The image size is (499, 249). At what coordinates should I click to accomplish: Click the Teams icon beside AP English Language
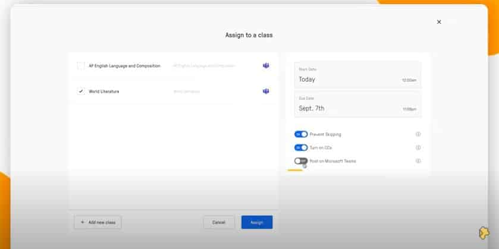pyautogui.click(x=266, y=65)
